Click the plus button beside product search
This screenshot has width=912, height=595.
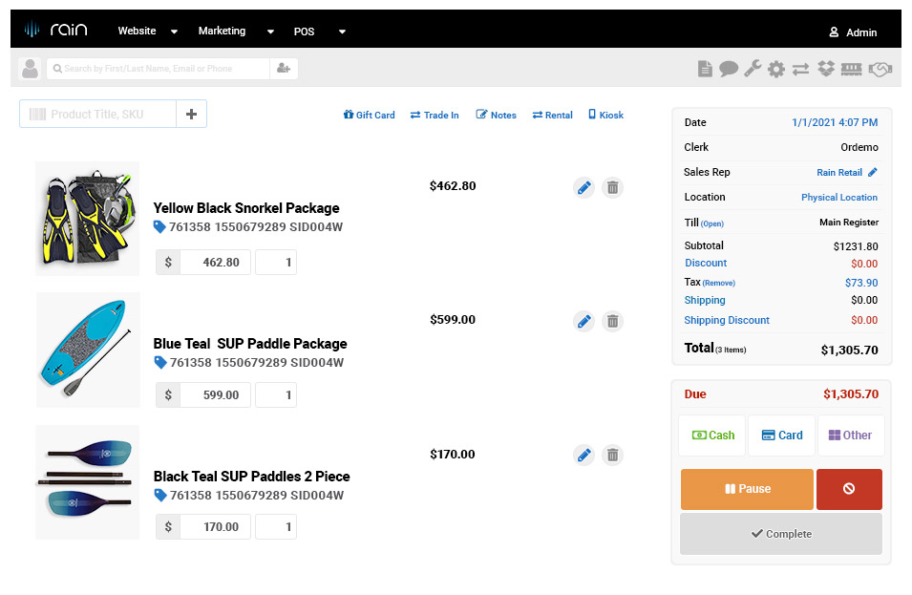point(191,114)
